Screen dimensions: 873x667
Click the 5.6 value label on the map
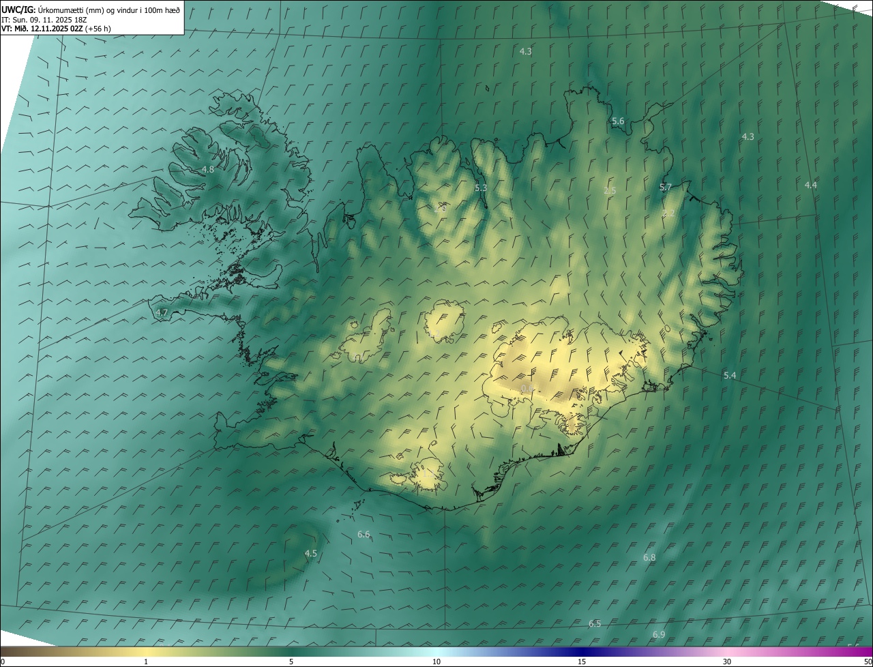pyautogui.click(x=618, y=121)
